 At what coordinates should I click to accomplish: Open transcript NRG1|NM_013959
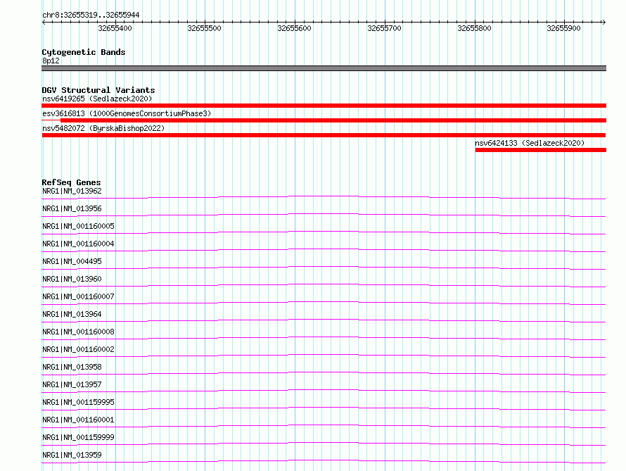point(72,455)
